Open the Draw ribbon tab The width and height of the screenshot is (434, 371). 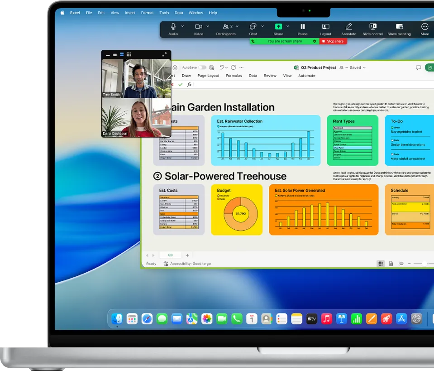point(186,76)
